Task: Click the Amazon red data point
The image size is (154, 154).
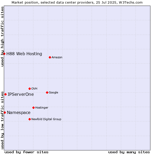Action: (x=50, y=57)
